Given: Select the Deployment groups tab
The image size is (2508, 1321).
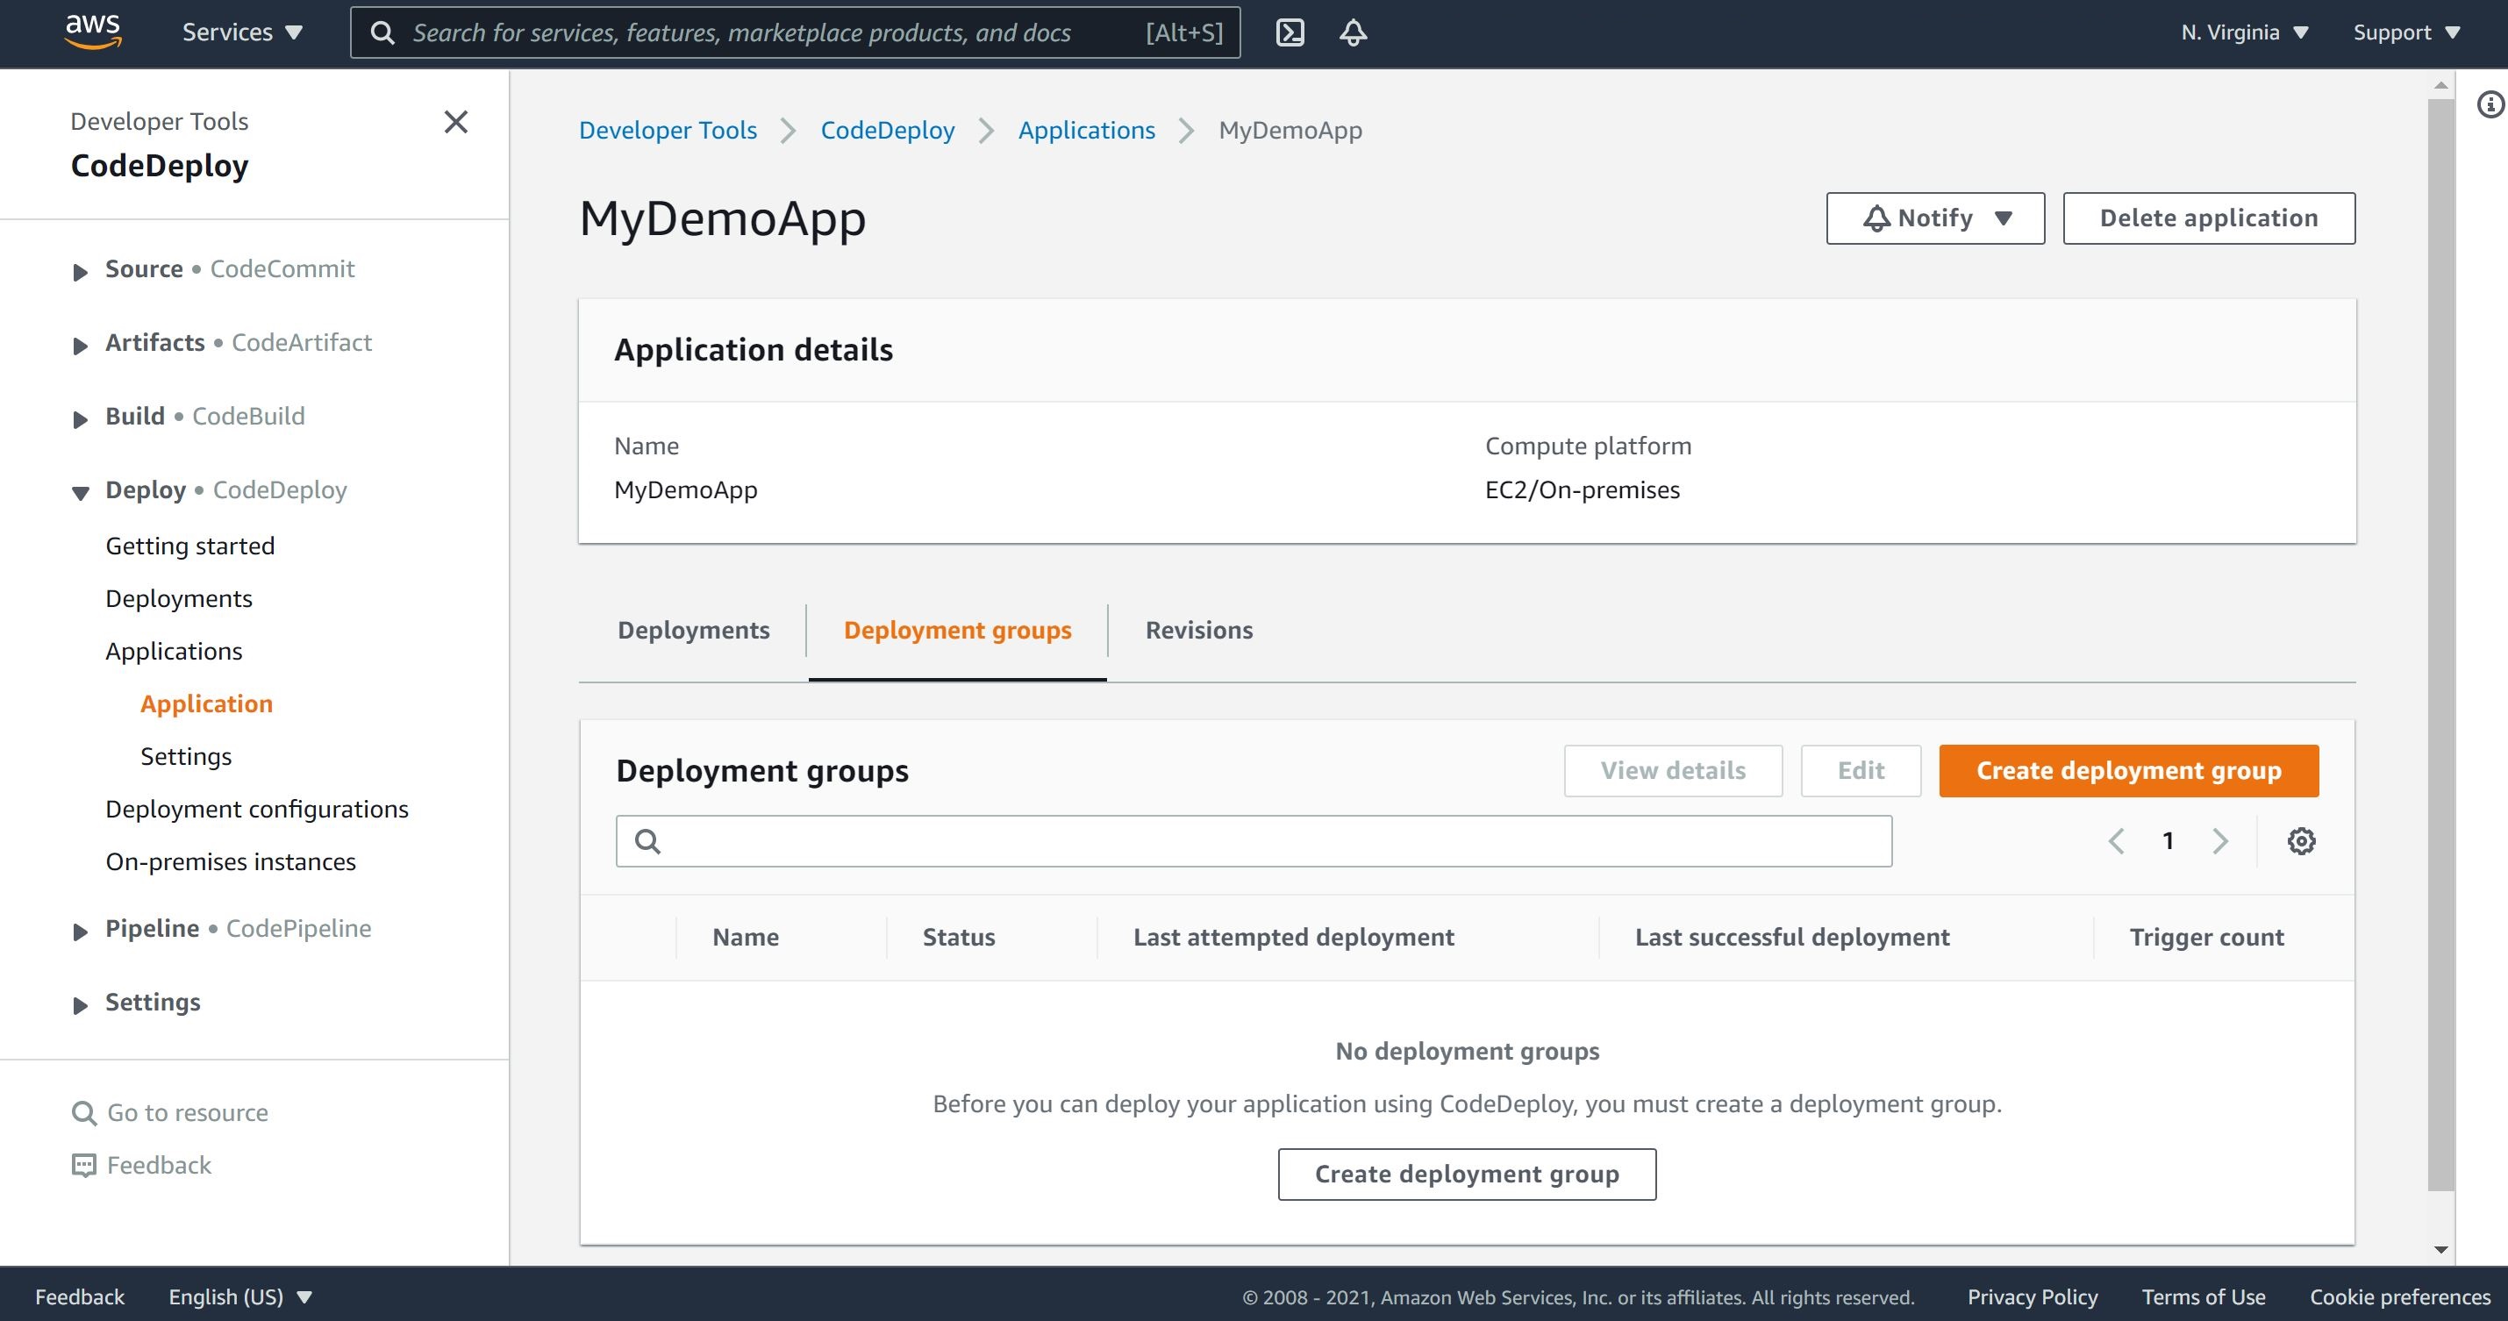Looking at the screenshot, I should (957, 630).
